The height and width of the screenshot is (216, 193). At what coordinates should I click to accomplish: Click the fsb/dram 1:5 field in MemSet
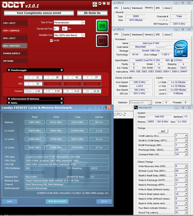point(186,117)
